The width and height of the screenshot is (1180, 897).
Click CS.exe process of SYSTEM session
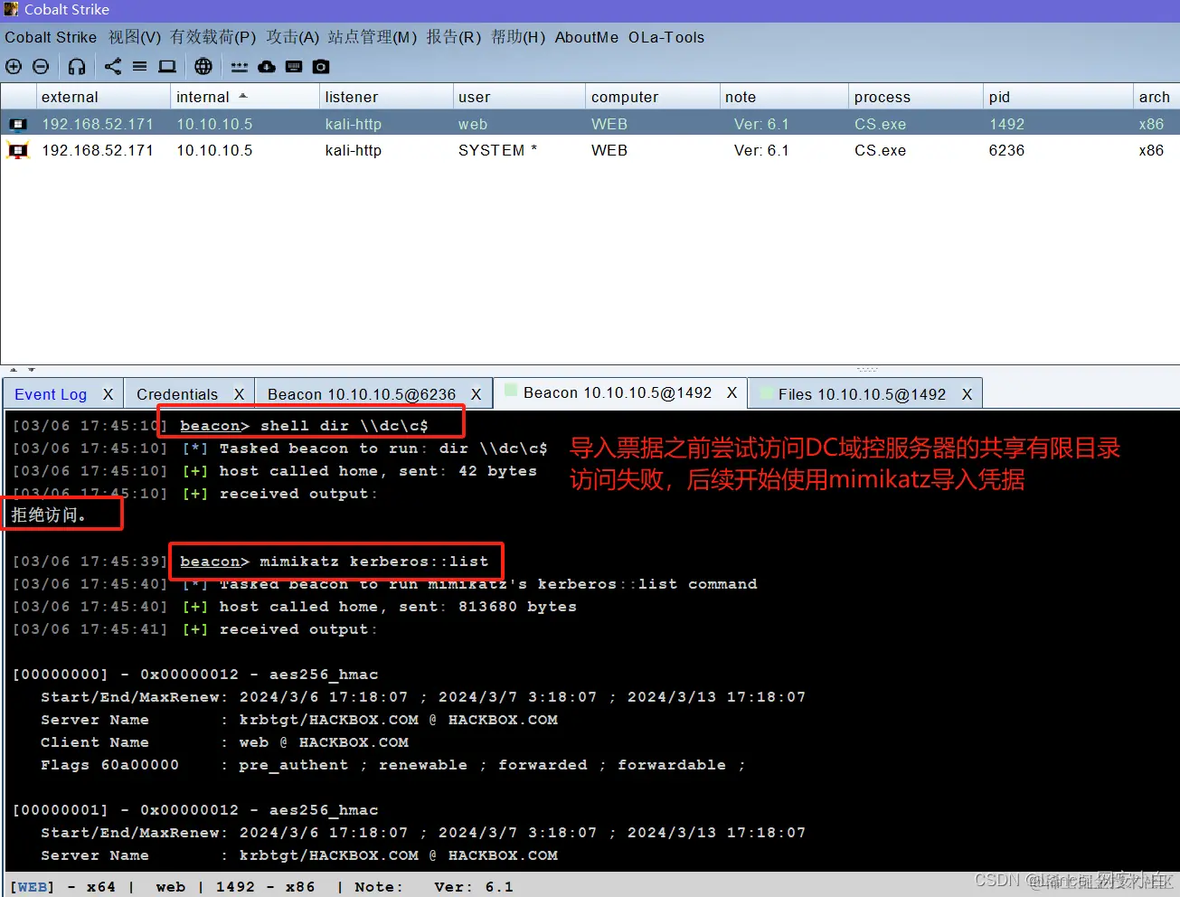pos(880,150)
